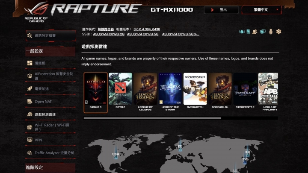Go to 儀錶板 in the sidebar
This screenshot has width=308, height=173.
[50, 63]
